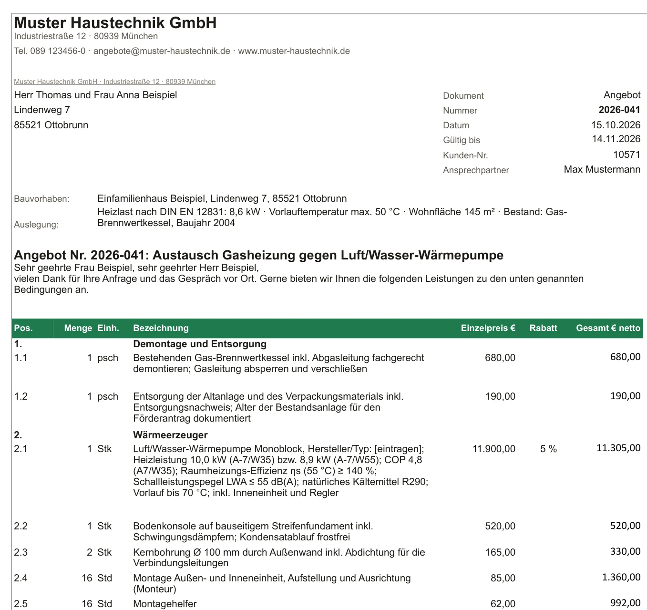Select the "Bodenkonsole auf bauseitigem Streifenfundament" description

(x=253, y=532)
